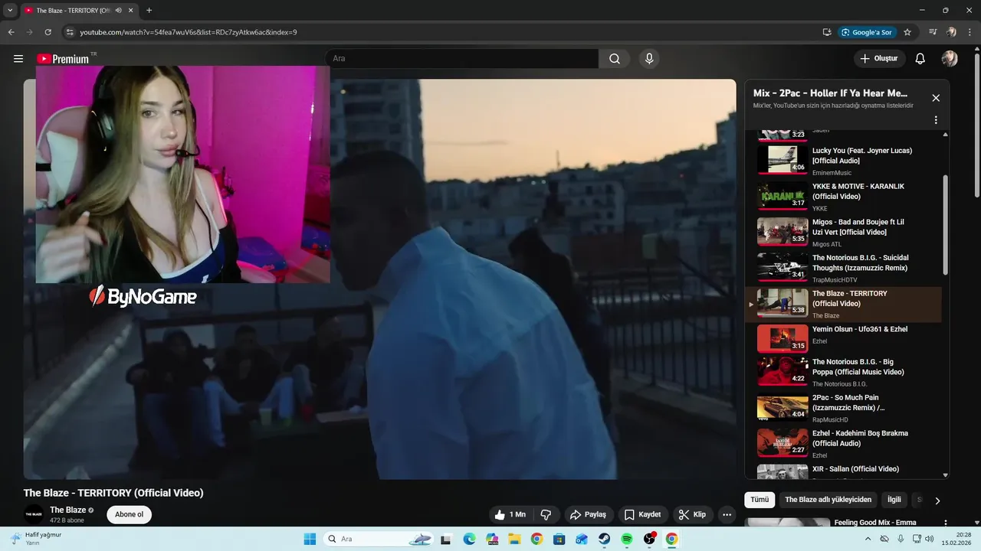The height and width of the screenshot is (551, 981).
Task: Open Microsoft Edge from the taskbar
Action: click(x=469, y=540)
